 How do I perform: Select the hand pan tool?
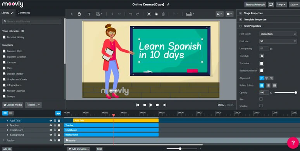tap(79, 14)
